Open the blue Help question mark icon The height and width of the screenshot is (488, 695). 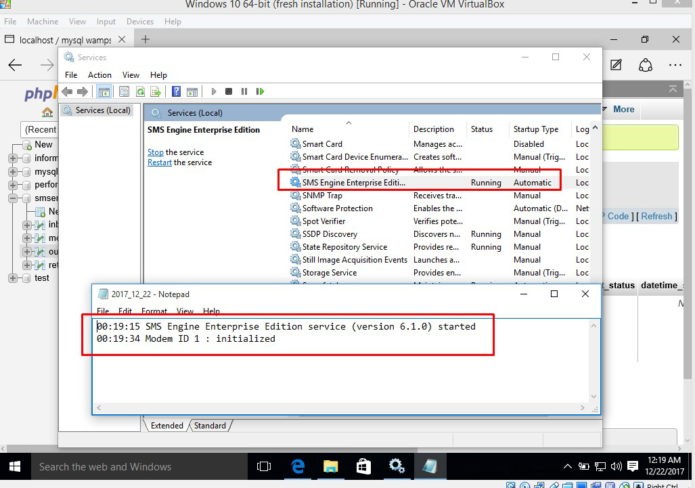[176, 91]
